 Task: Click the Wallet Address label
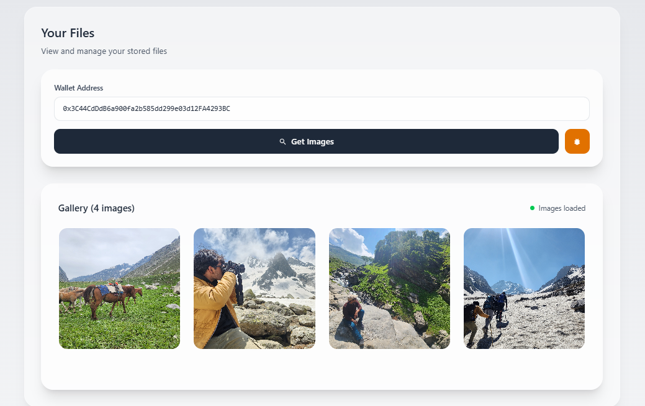click(x=78, y=88)
